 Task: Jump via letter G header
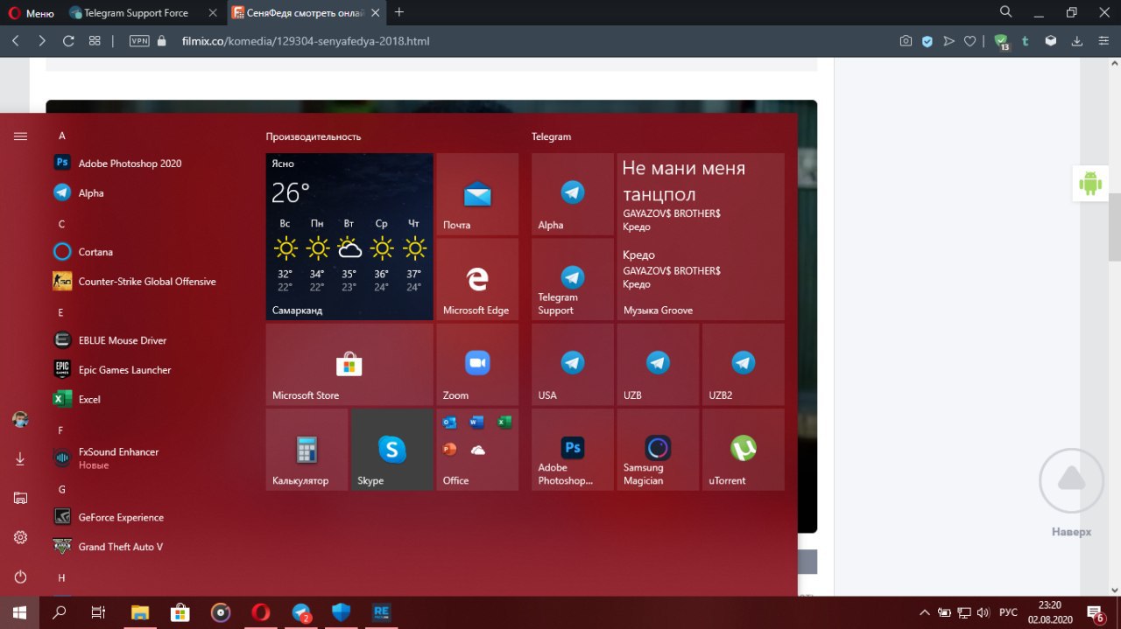point(62,489)
